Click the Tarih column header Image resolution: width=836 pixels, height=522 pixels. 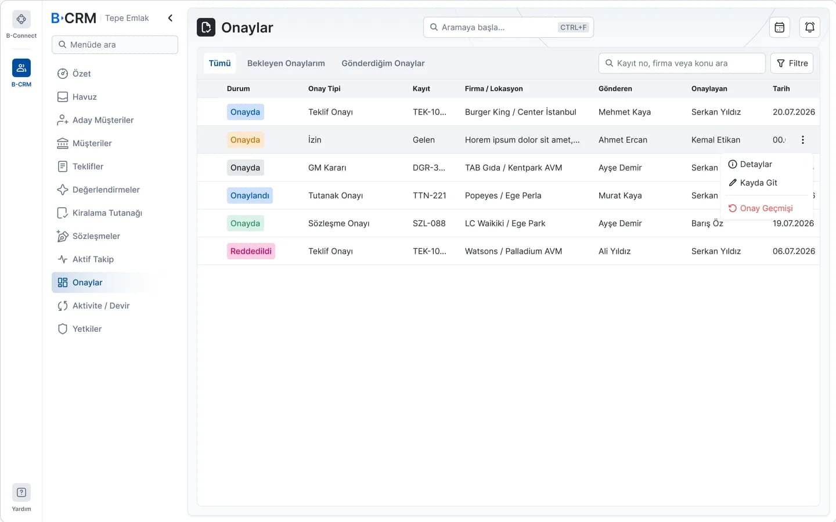point(781,89)
